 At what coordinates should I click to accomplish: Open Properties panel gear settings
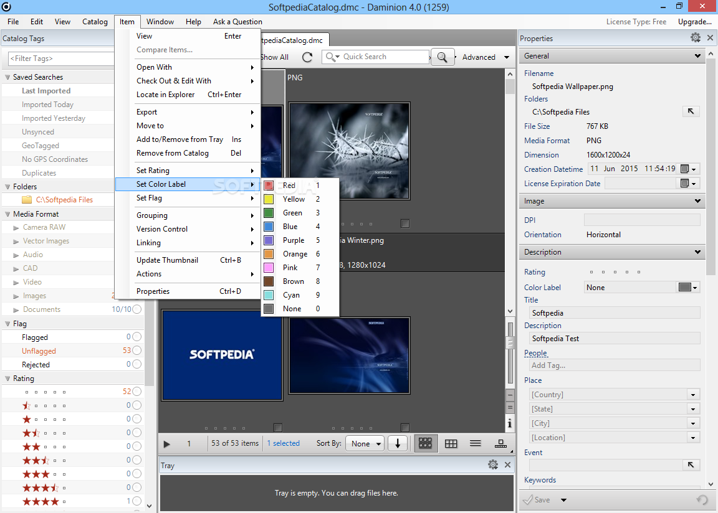(696, 38)
